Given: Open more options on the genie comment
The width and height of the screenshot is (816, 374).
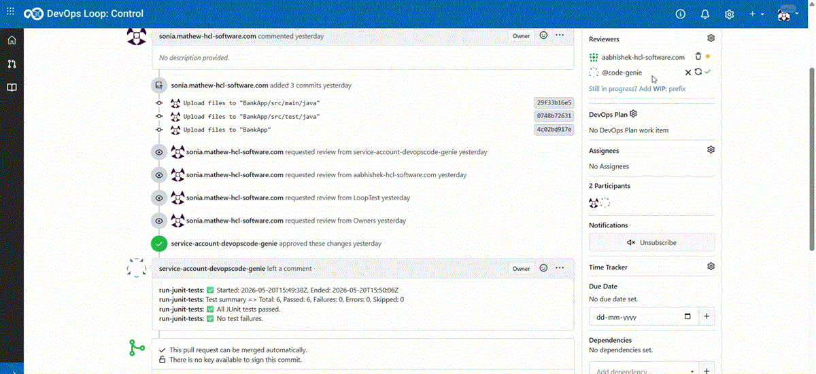Looking at the screenshot, I should (560, 268).
